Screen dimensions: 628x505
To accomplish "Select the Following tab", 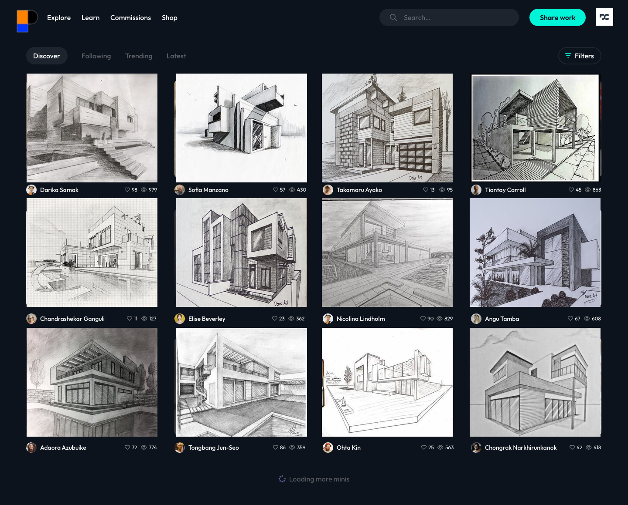I will (96, 56).
